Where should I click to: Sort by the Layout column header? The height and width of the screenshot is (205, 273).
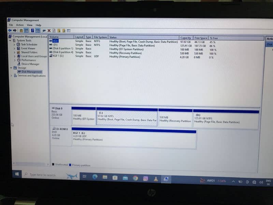[x=79, y=37]
